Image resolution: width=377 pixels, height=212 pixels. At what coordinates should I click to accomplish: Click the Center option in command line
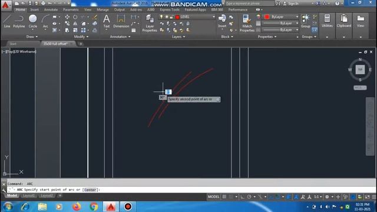pyautogui.click(x=90, y=190)
